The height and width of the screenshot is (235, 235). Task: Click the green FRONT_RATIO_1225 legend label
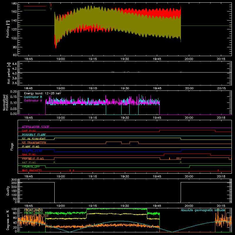pyautogui.click(x=38, y=213)
